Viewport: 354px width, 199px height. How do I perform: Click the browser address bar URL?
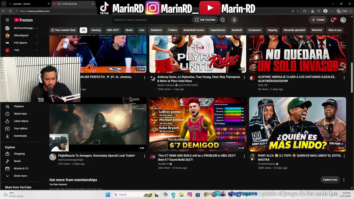[x=35, y=11]
